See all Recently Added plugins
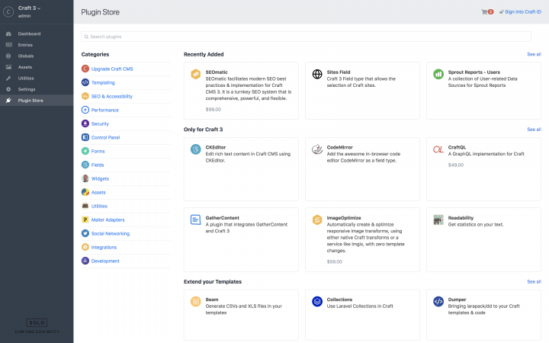This screenshot has width=549, height=343. click(x=534, y=54)
